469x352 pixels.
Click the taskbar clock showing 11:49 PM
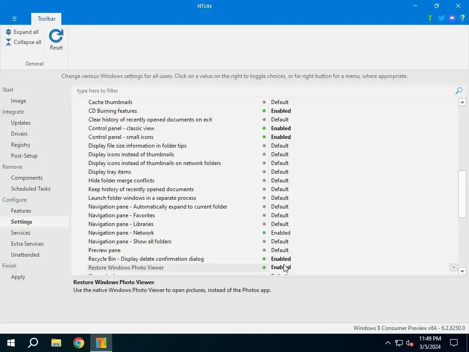(x=430, y=343)
